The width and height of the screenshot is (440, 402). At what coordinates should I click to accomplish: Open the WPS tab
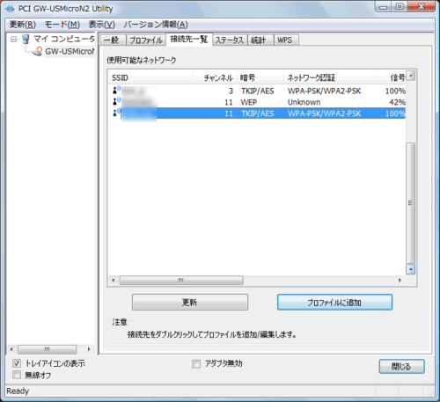(x=285, y=40)
